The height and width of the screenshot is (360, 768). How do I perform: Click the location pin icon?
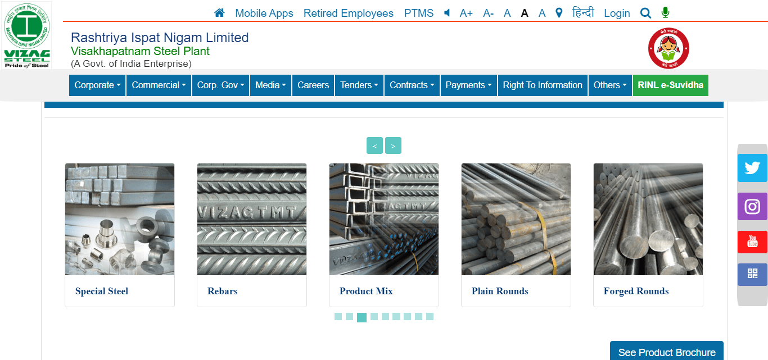coord(558,12)
